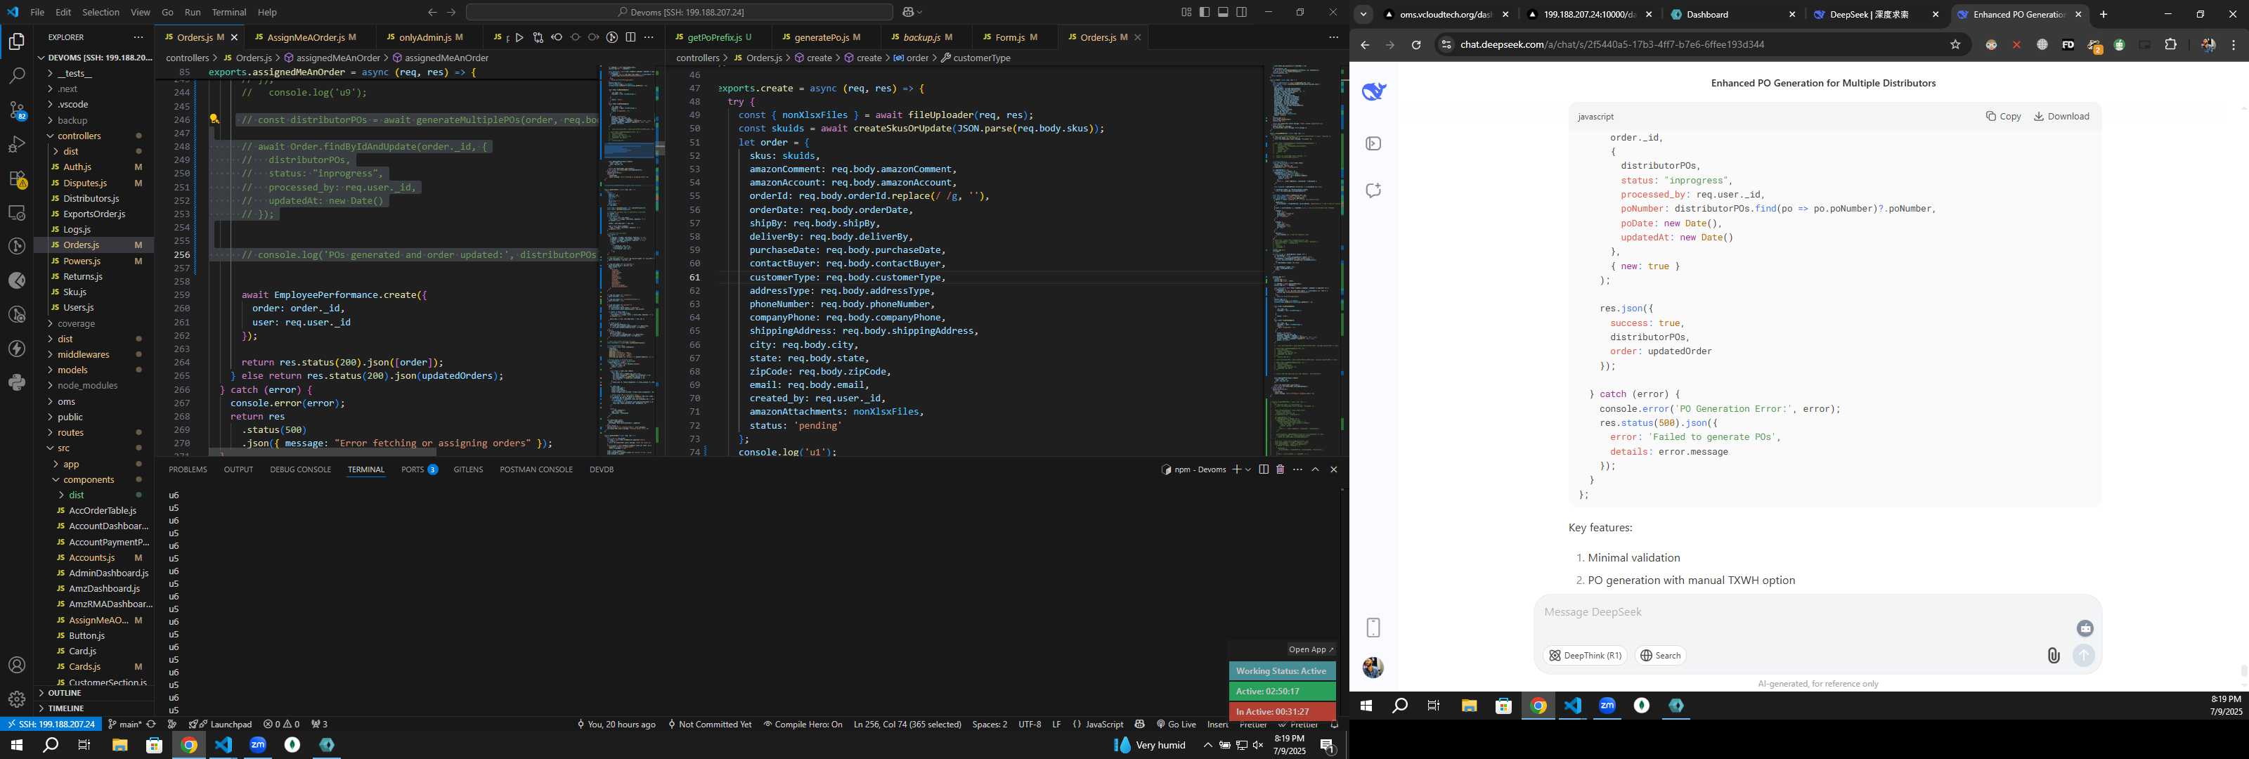Open Visual Studio Code from Windows taskbar

click(223, 745)
